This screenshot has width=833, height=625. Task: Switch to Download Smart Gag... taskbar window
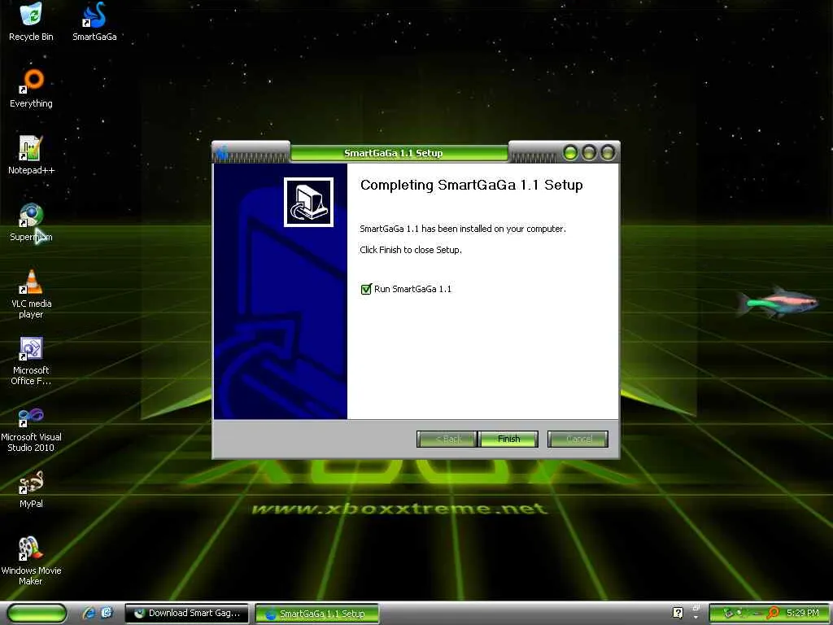click(x=187, y=614)
